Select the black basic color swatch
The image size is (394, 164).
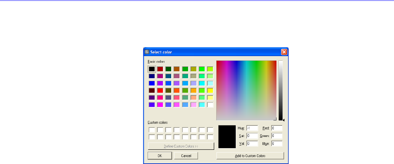pyautogui.click(x=152, y=69)
